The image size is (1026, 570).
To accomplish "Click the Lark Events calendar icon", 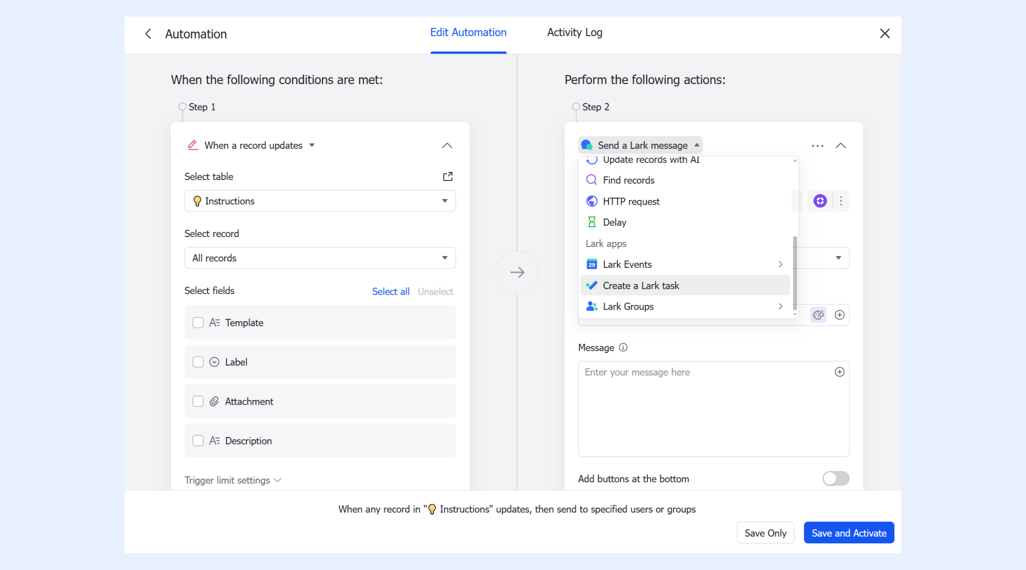I will pyautogui.click(x=591, y=264).
